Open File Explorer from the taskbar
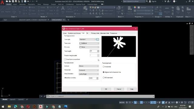 tap(9, 107)
